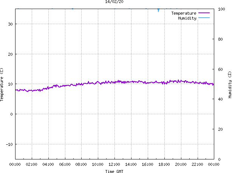Image resolution: width=232 pixels, height=173 pixels.
Task: Click the Temperature (C) axis title
Action: [2, 84]
